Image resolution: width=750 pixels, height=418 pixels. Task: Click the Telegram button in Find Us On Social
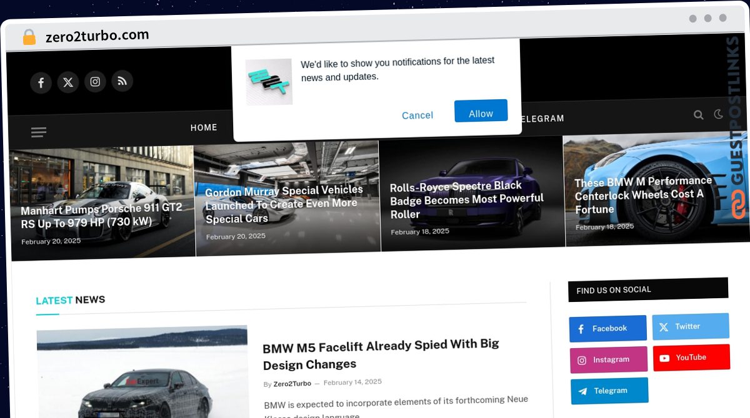609,391
